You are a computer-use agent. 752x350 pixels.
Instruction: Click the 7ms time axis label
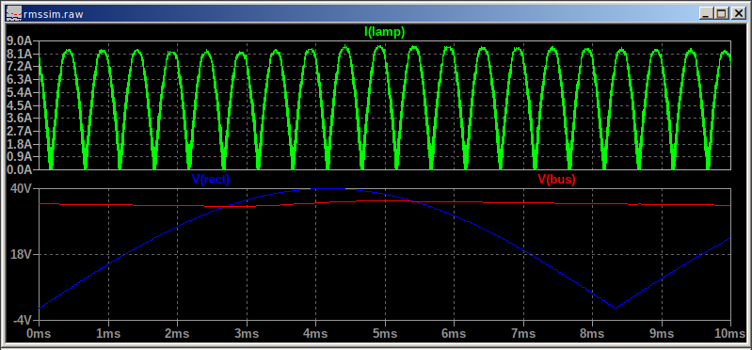522,333
